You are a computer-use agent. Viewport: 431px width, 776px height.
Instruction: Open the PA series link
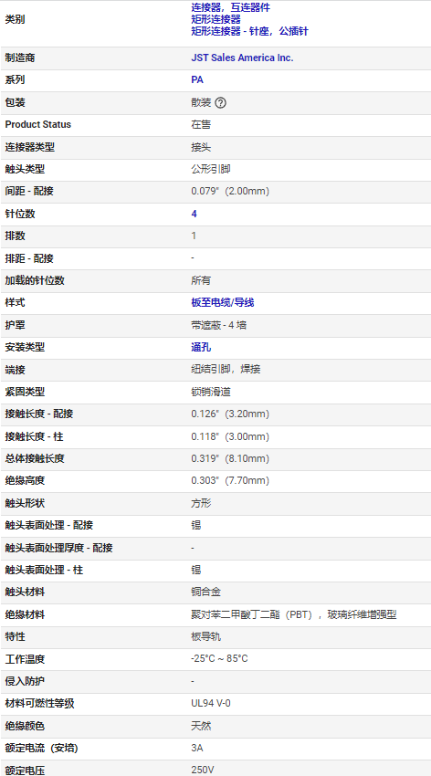coord(197,79)
